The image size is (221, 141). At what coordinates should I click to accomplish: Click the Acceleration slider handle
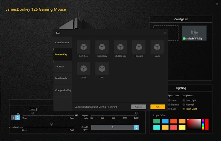(x=51, y=124)
